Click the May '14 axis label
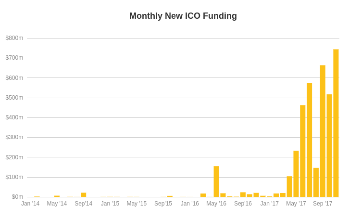 pos(57,204)
